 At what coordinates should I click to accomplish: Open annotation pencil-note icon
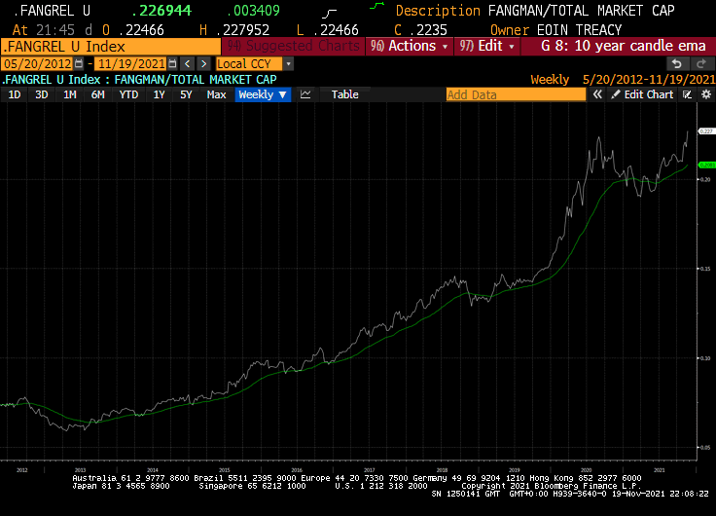[x=687, y=94]
